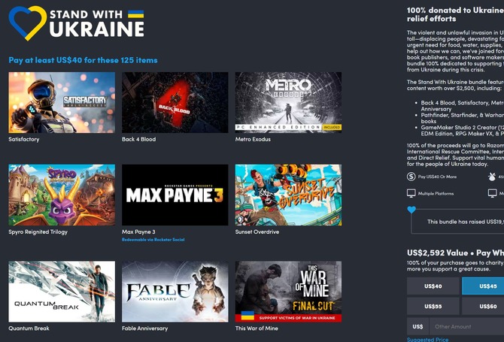Click the Other Amount input field
The height and width of the screenshot is (342, 504).
pyautogui.click(x=466, y=326)
